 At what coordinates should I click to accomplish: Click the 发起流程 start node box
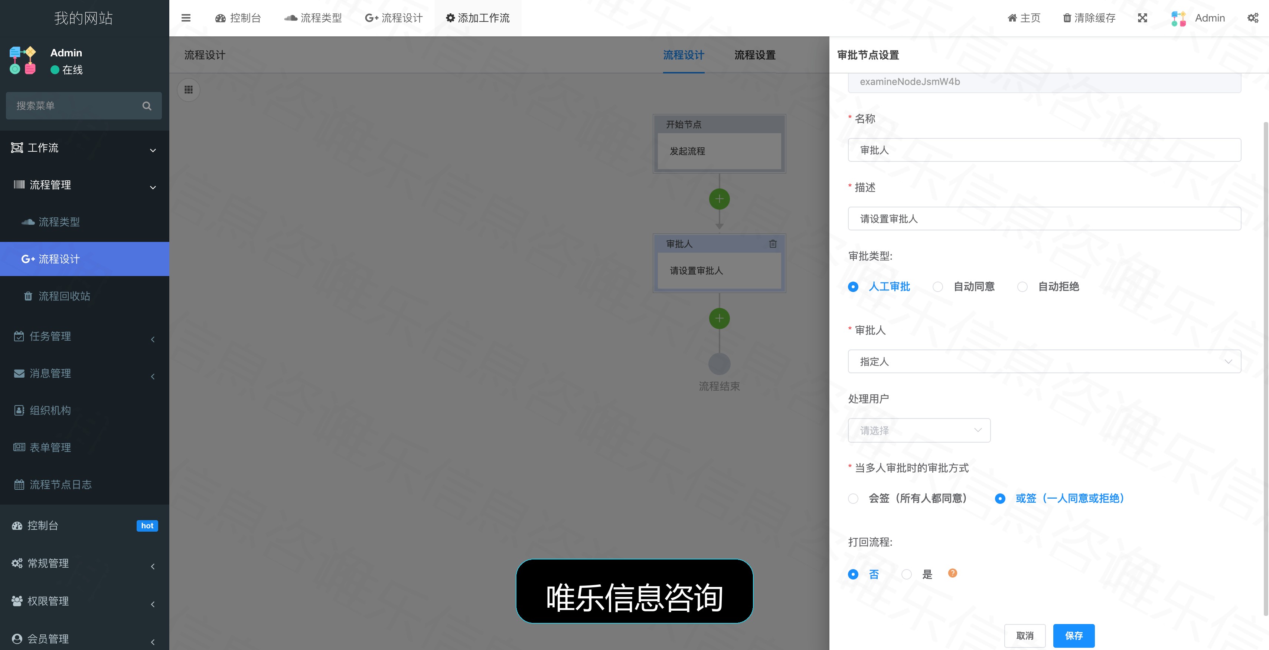[719, 151]
